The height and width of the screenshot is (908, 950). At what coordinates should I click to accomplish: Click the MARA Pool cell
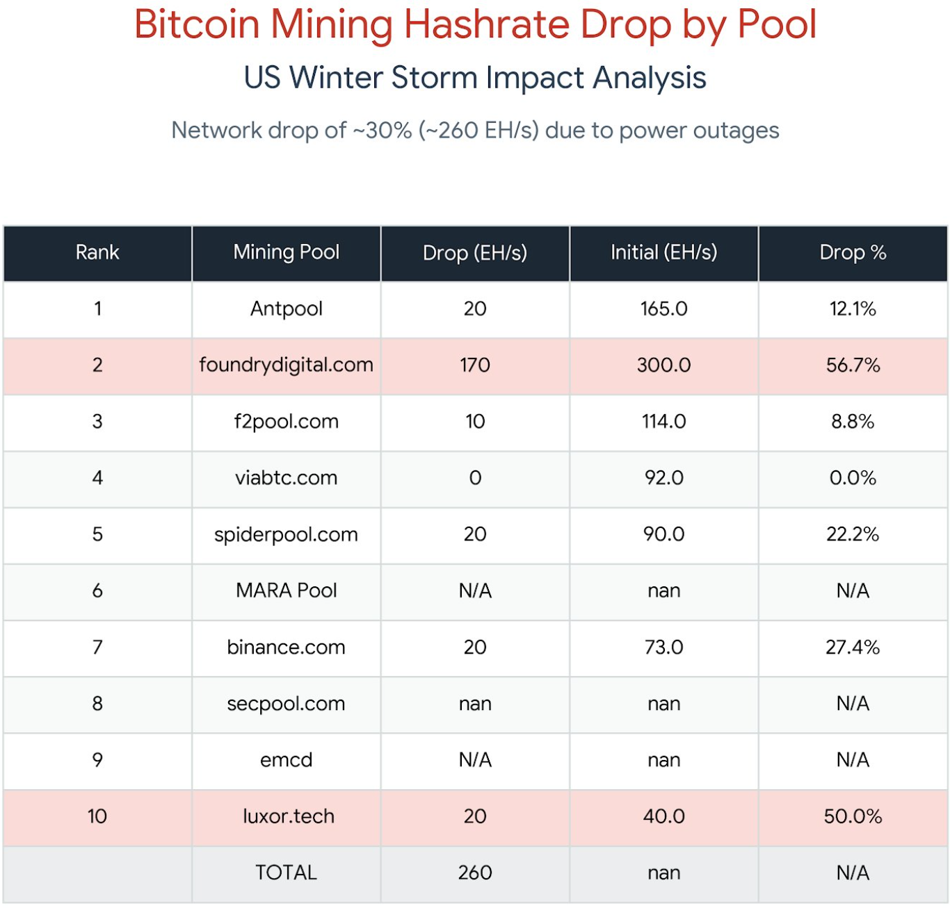point(286,591)
